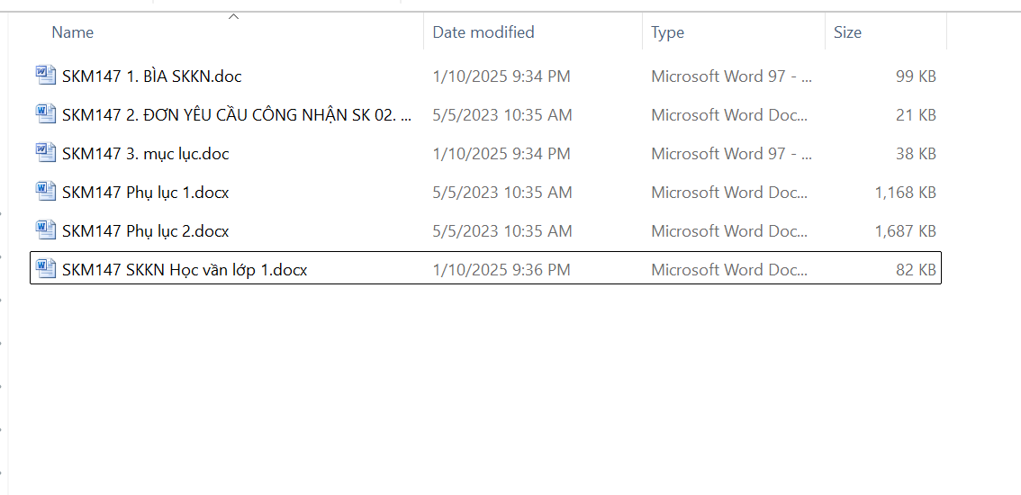Screen dimensions: 1021x495
Task: Select file name SKM147 1. BÌA SKKN.doc
Action: click(x=152, y=76)
